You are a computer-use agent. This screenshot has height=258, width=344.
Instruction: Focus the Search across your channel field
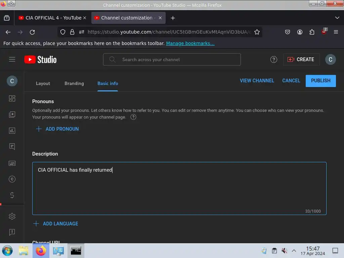(172, 59)
